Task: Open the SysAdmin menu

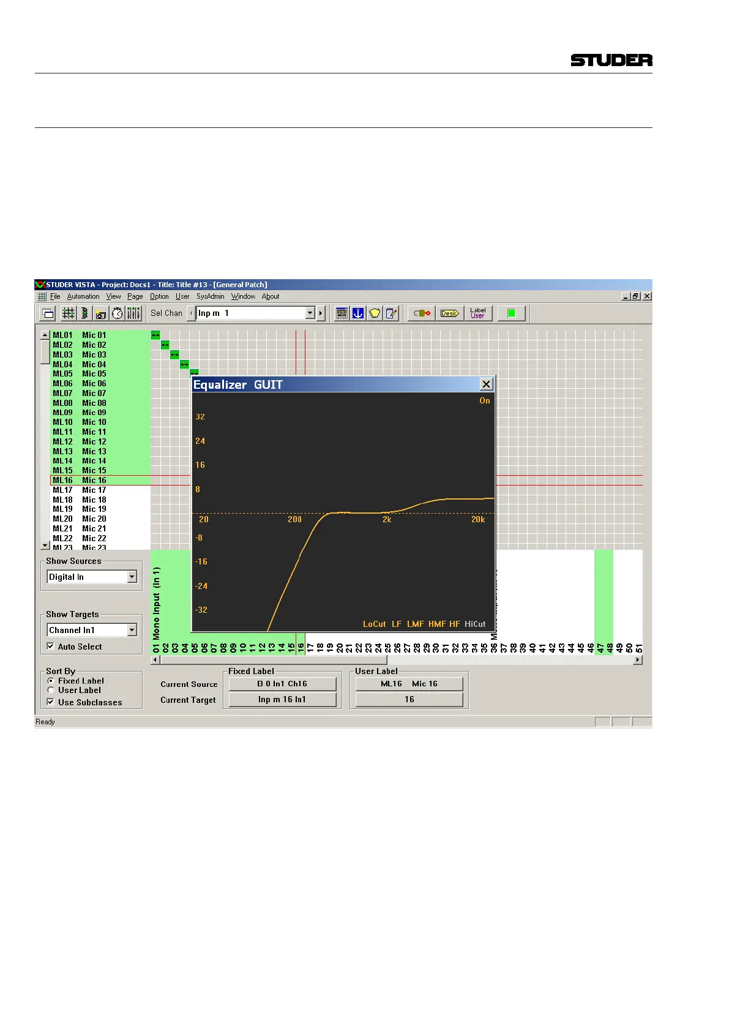Action: coord(210,296)
